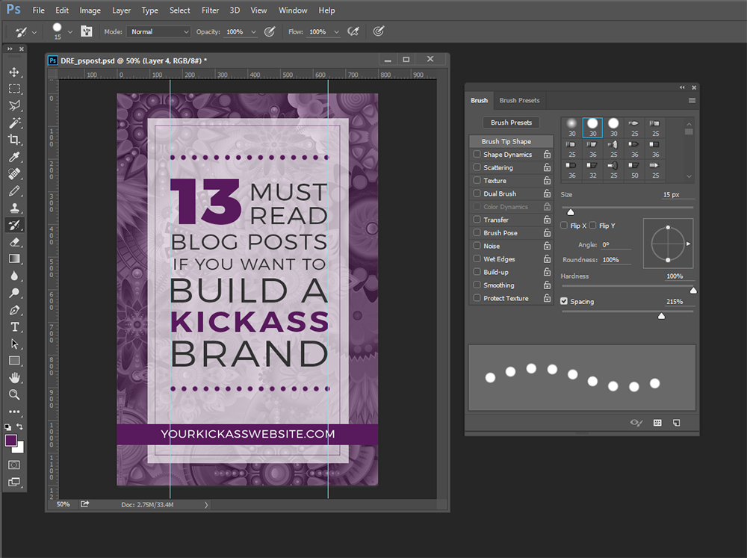
Task: Switch to the Brush Presets tab
Action: (x=519, y=100)
